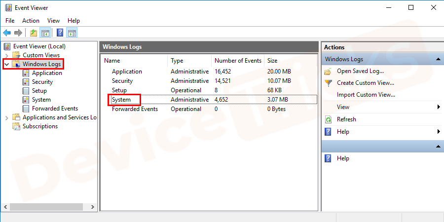
Task: Click Help icon under Windows Logs actions
Action: [x=328, y=132]
